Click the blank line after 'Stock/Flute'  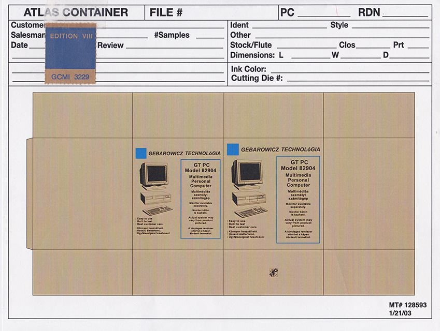pyautogui.click(x=307, y=48)
